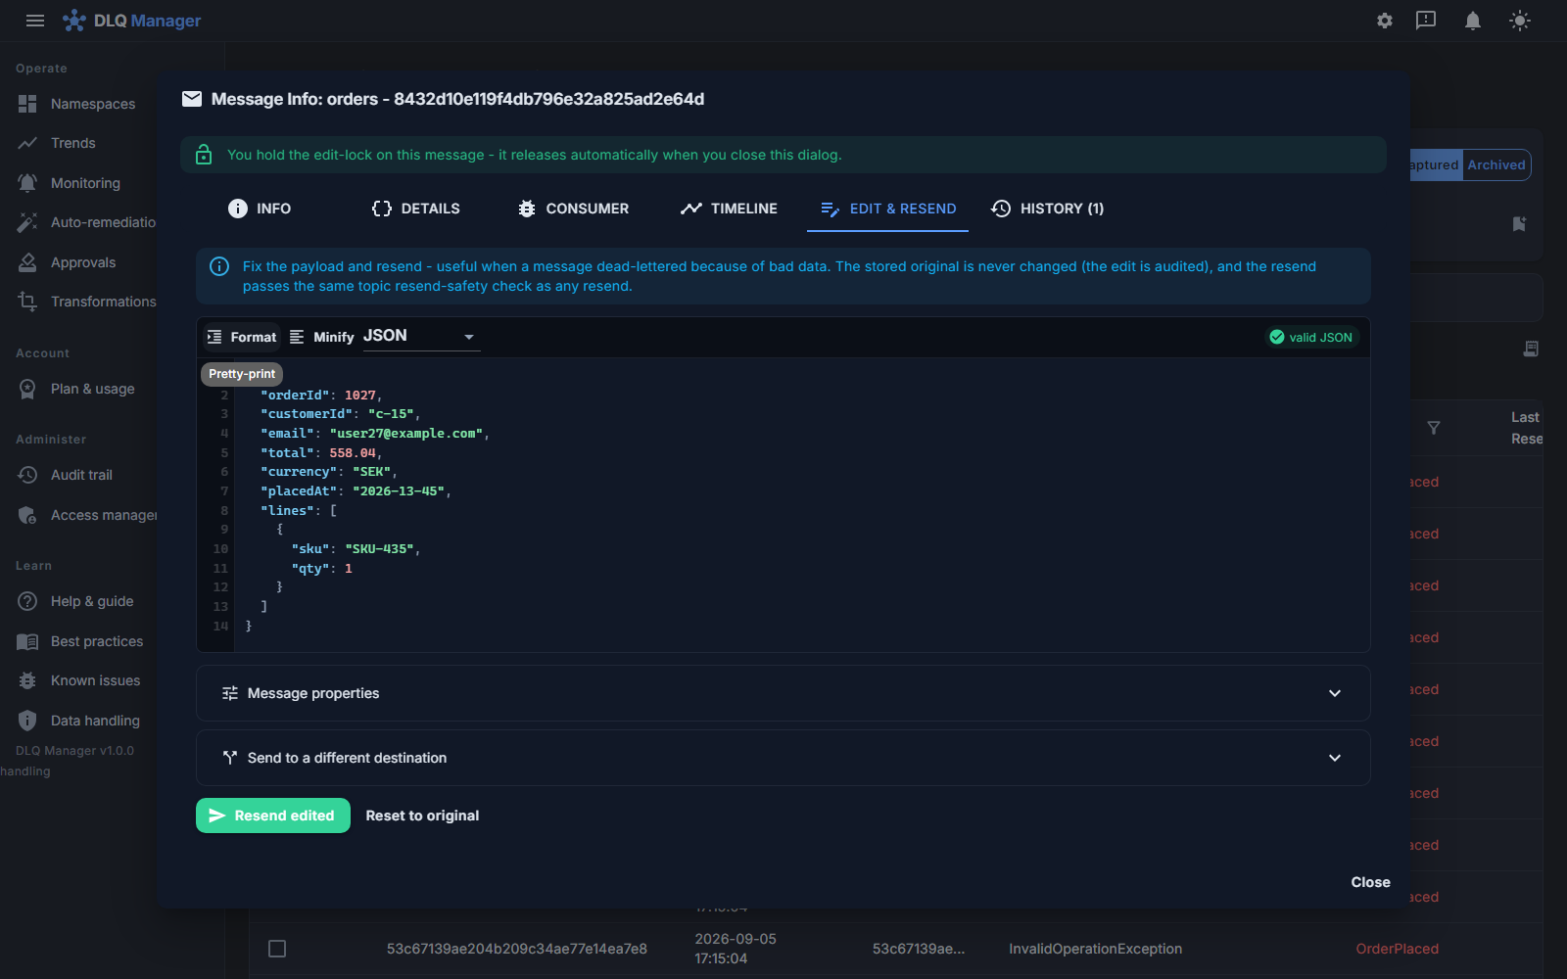The image size is (1567, 979).
Task: Select the Archived filter chip
Action: (1496, 165)
